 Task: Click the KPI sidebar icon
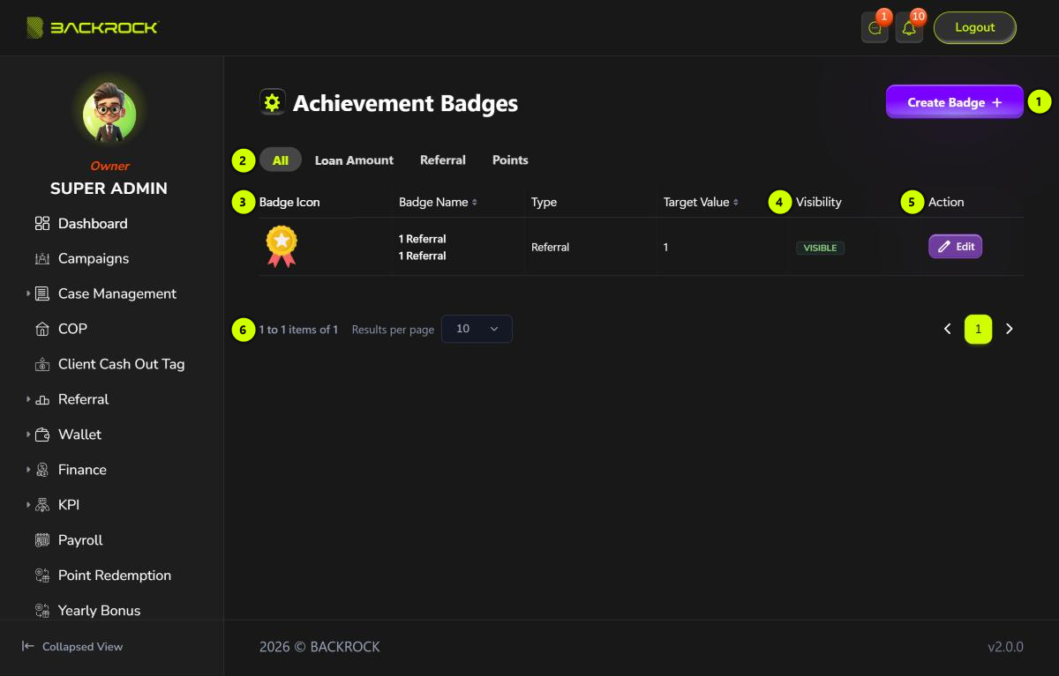coord(42,506)
